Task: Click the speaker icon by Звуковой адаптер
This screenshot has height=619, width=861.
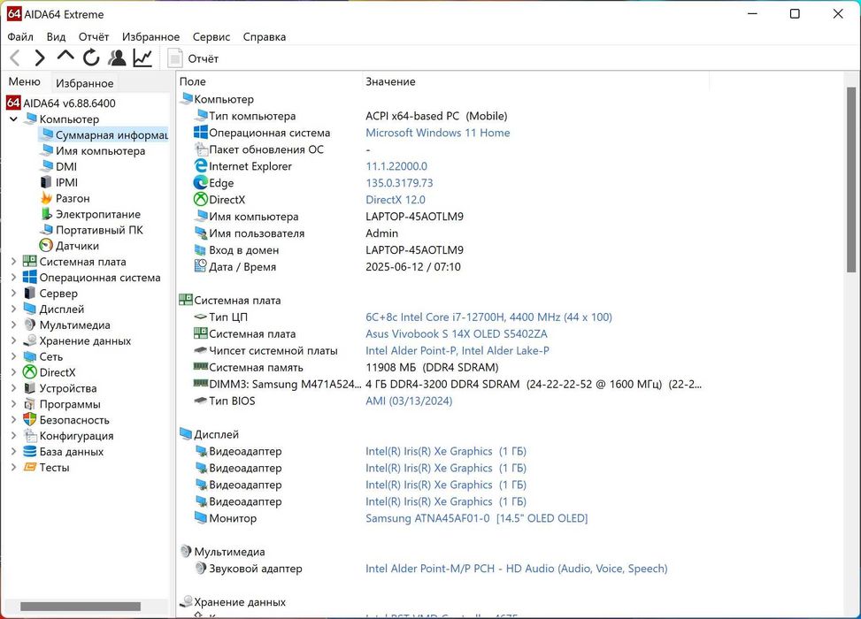Action: pyautogui.click(x=200, y=568)
